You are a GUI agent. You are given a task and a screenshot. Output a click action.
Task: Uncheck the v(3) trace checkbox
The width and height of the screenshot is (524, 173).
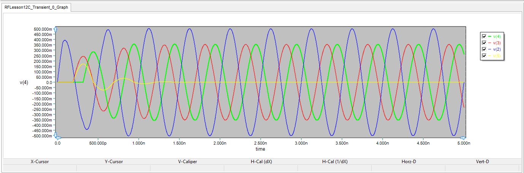click(484, 43)
